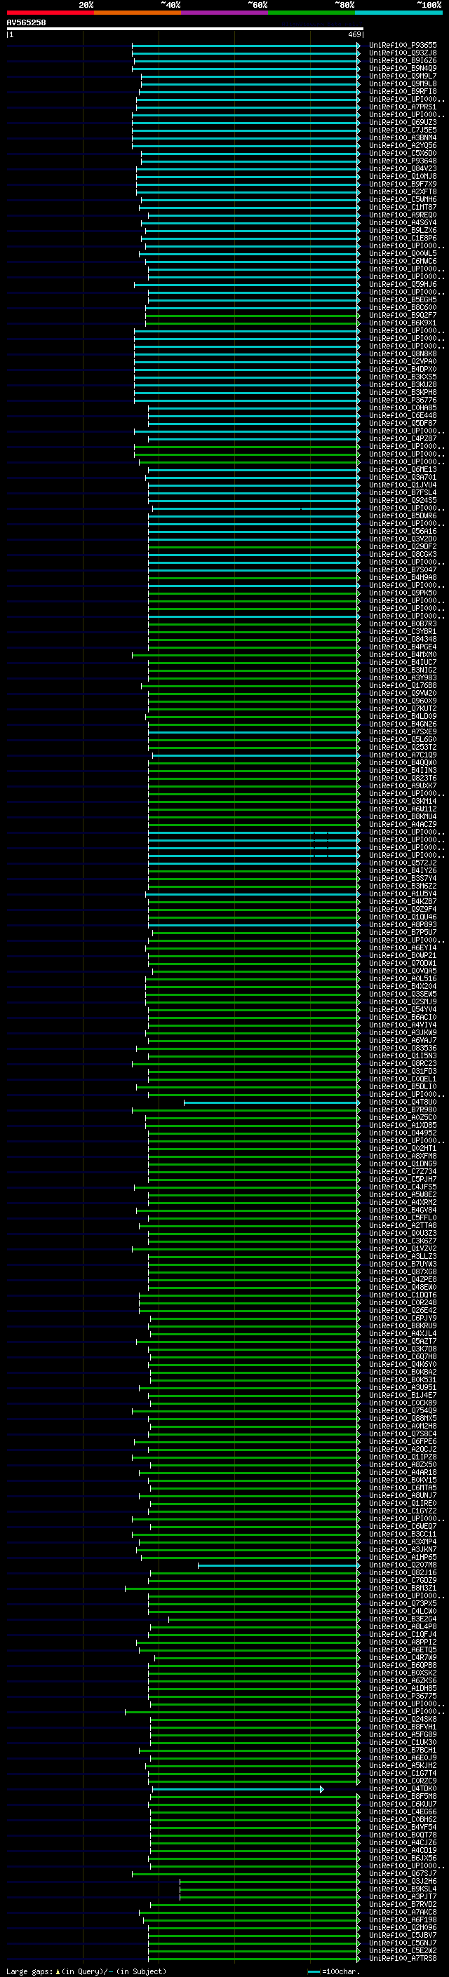
Task: Select hit label UniRef100_C1MT87
Action: (x=403, y=207)
